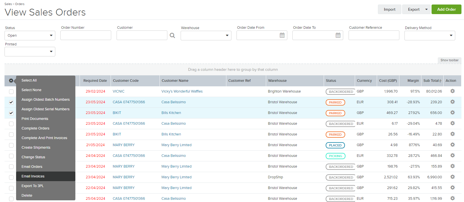
Task: Tick the checkbox for the 22.80 subtotal order
Action: pyautogui.click(x=11, y=135)
